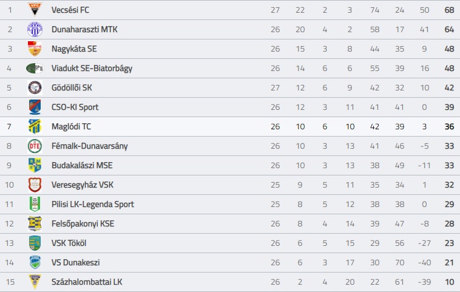This screenshot has width=460, height=292.
Task: Open the VSK Tököl team link
Action: click(x=69, y=243)
